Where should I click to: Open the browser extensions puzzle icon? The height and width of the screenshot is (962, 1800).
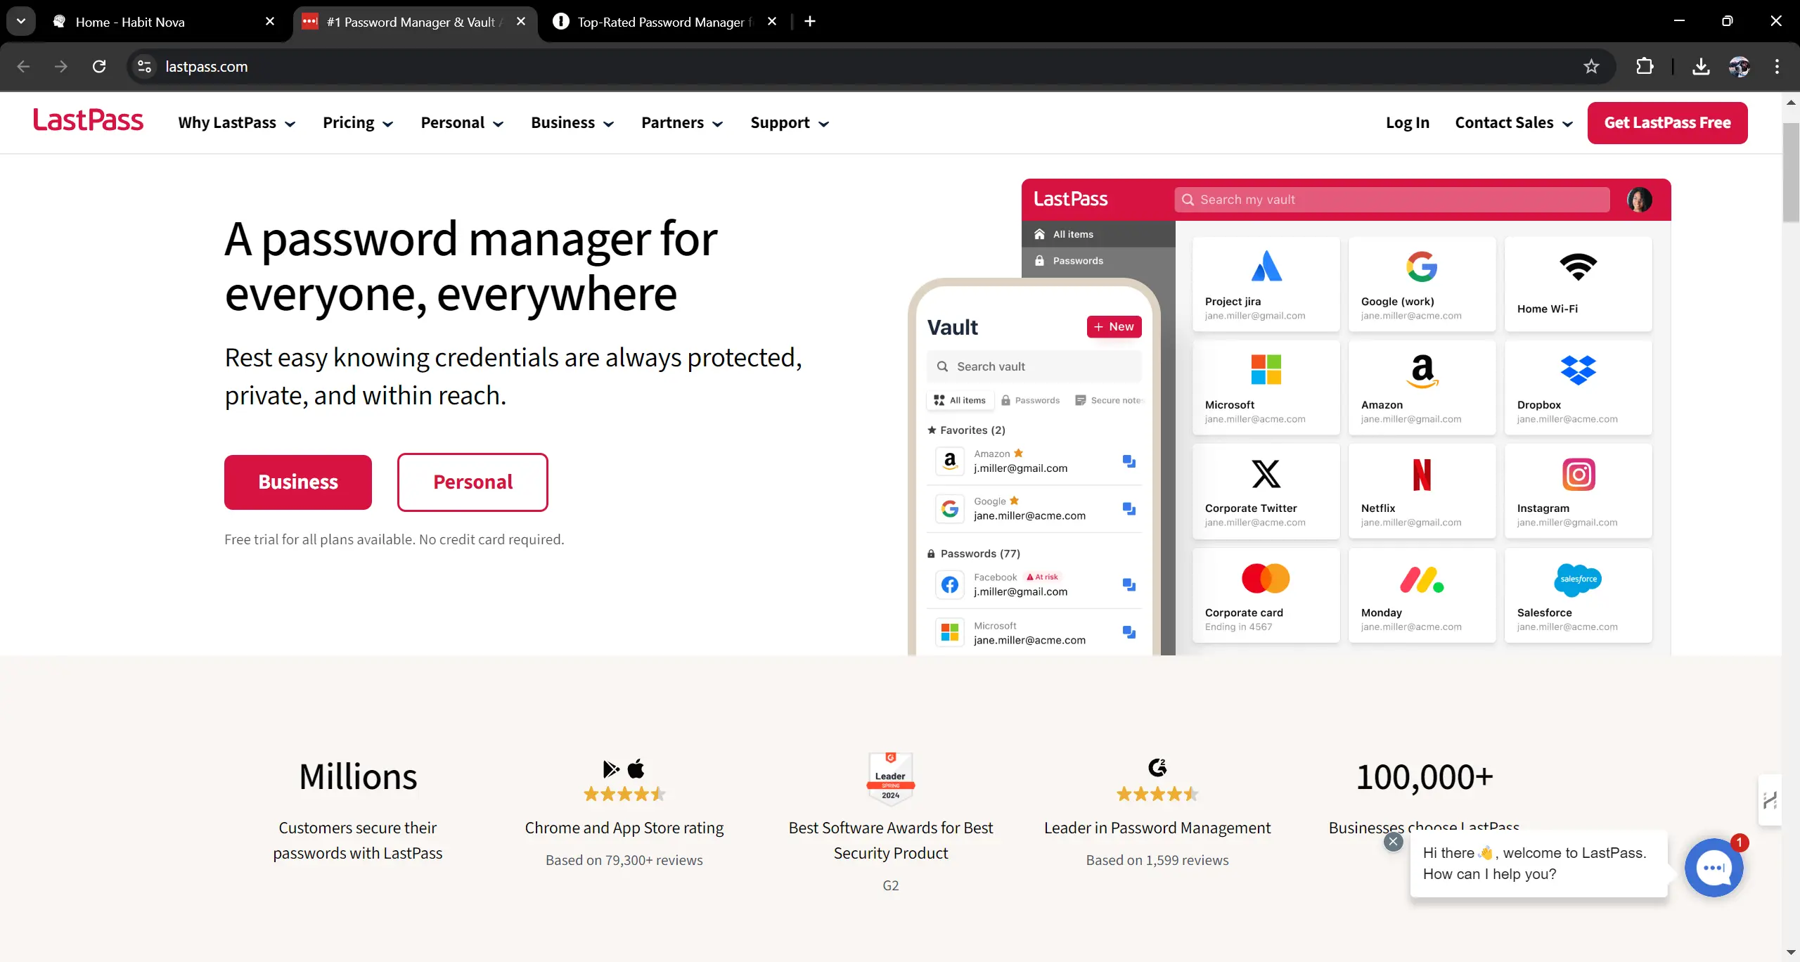pos(1645,67)
